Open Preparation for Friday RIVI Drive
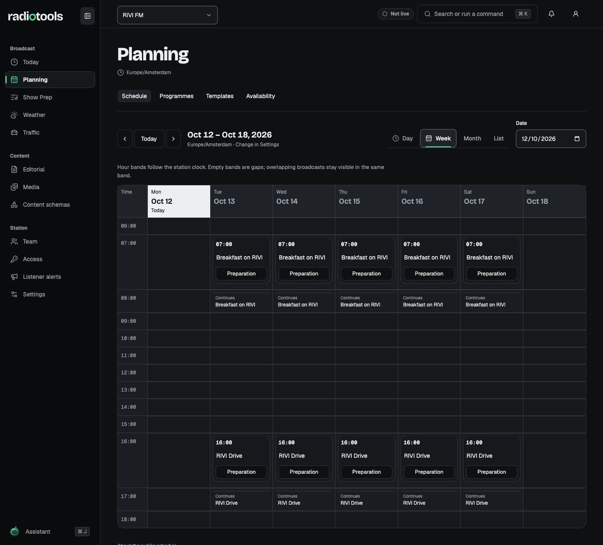The image size is (603, 545). (x=429, y=472)
